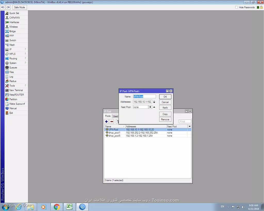The height and width of the screenshot is (211, 264).
Task: Open Excel from the taskbar
Action: pos(69,207)
